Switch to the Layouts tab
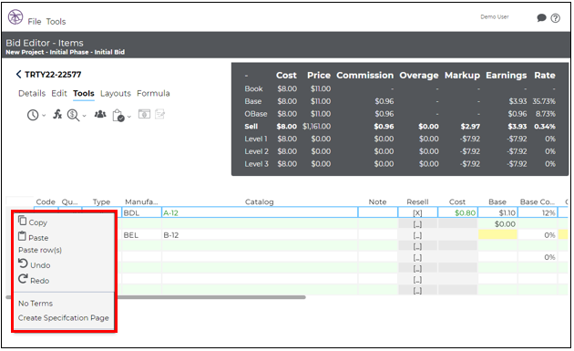The image size is (574, 351). 116,93
